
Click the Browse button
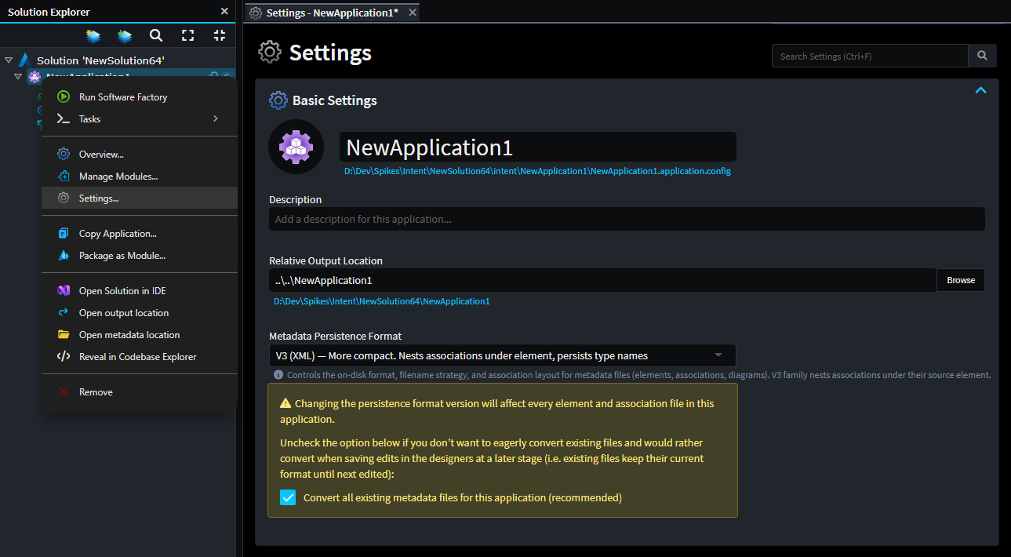point(961,280)
